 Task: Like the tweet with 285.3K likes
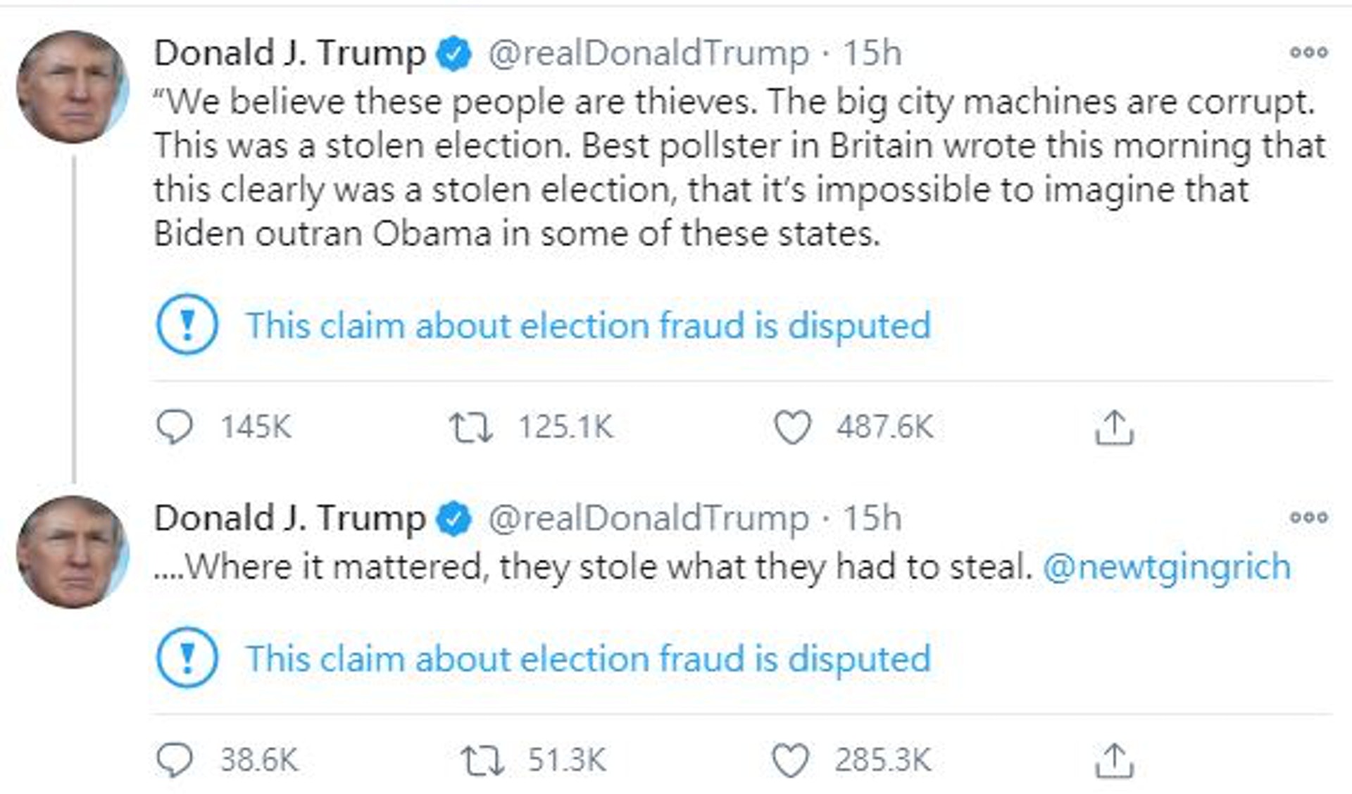coord(790,761)
